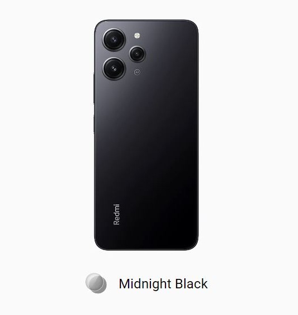This screenshot has width=298, height=315.
Task: Click the lower large camera lens
Action: [114, 68]
